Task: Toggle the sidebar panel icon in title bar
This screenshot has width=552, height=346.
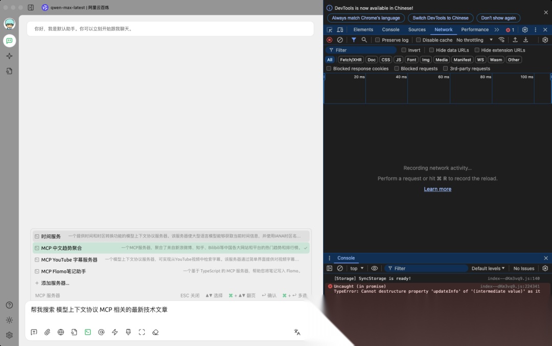Action: point(31,7)
